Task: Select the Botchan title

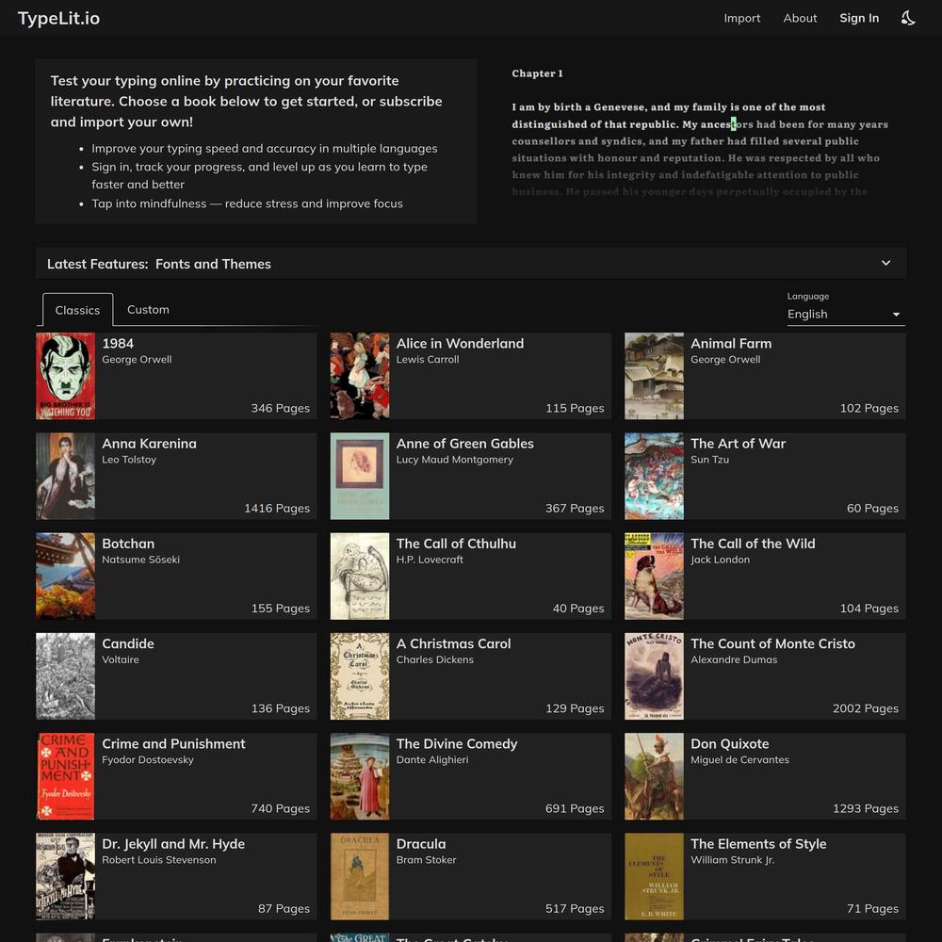Action: [x=128, y=544]
